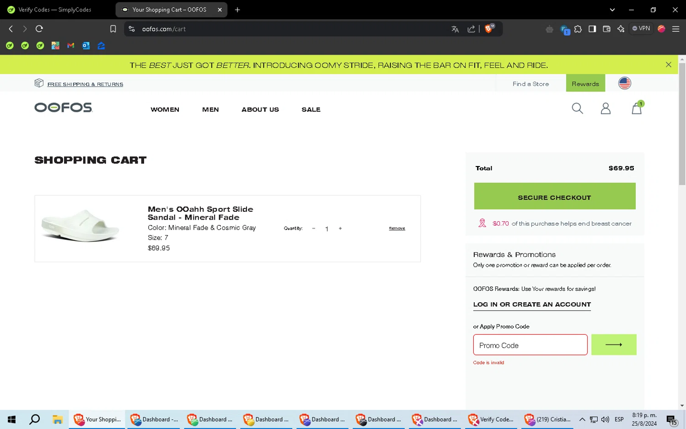Click the $69.95 total amount
The image size is (686, 429).
pyautogui.click(x=621, y=168)
